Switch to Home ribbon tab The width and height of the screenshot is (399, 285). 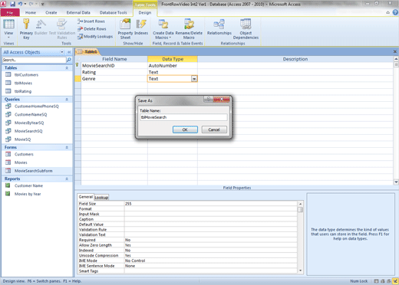[x=31, y=12]
